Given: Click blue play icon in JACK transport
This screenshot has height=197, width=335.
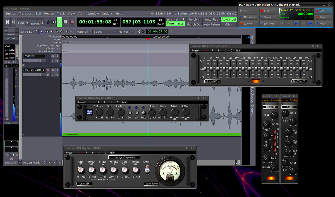Looking at the screenshot, I should [x=296, y=24].
